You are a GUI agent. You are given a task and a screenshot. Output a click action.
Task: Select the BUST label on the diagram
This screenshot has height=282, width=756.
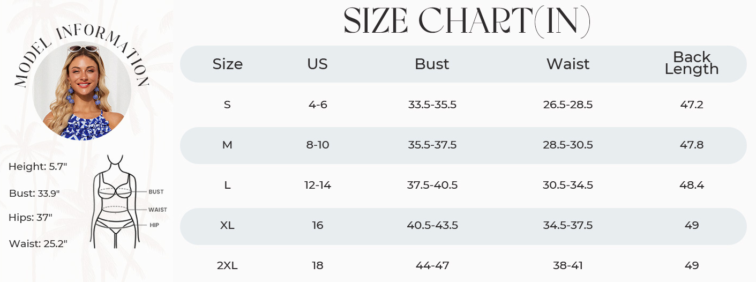156,192
